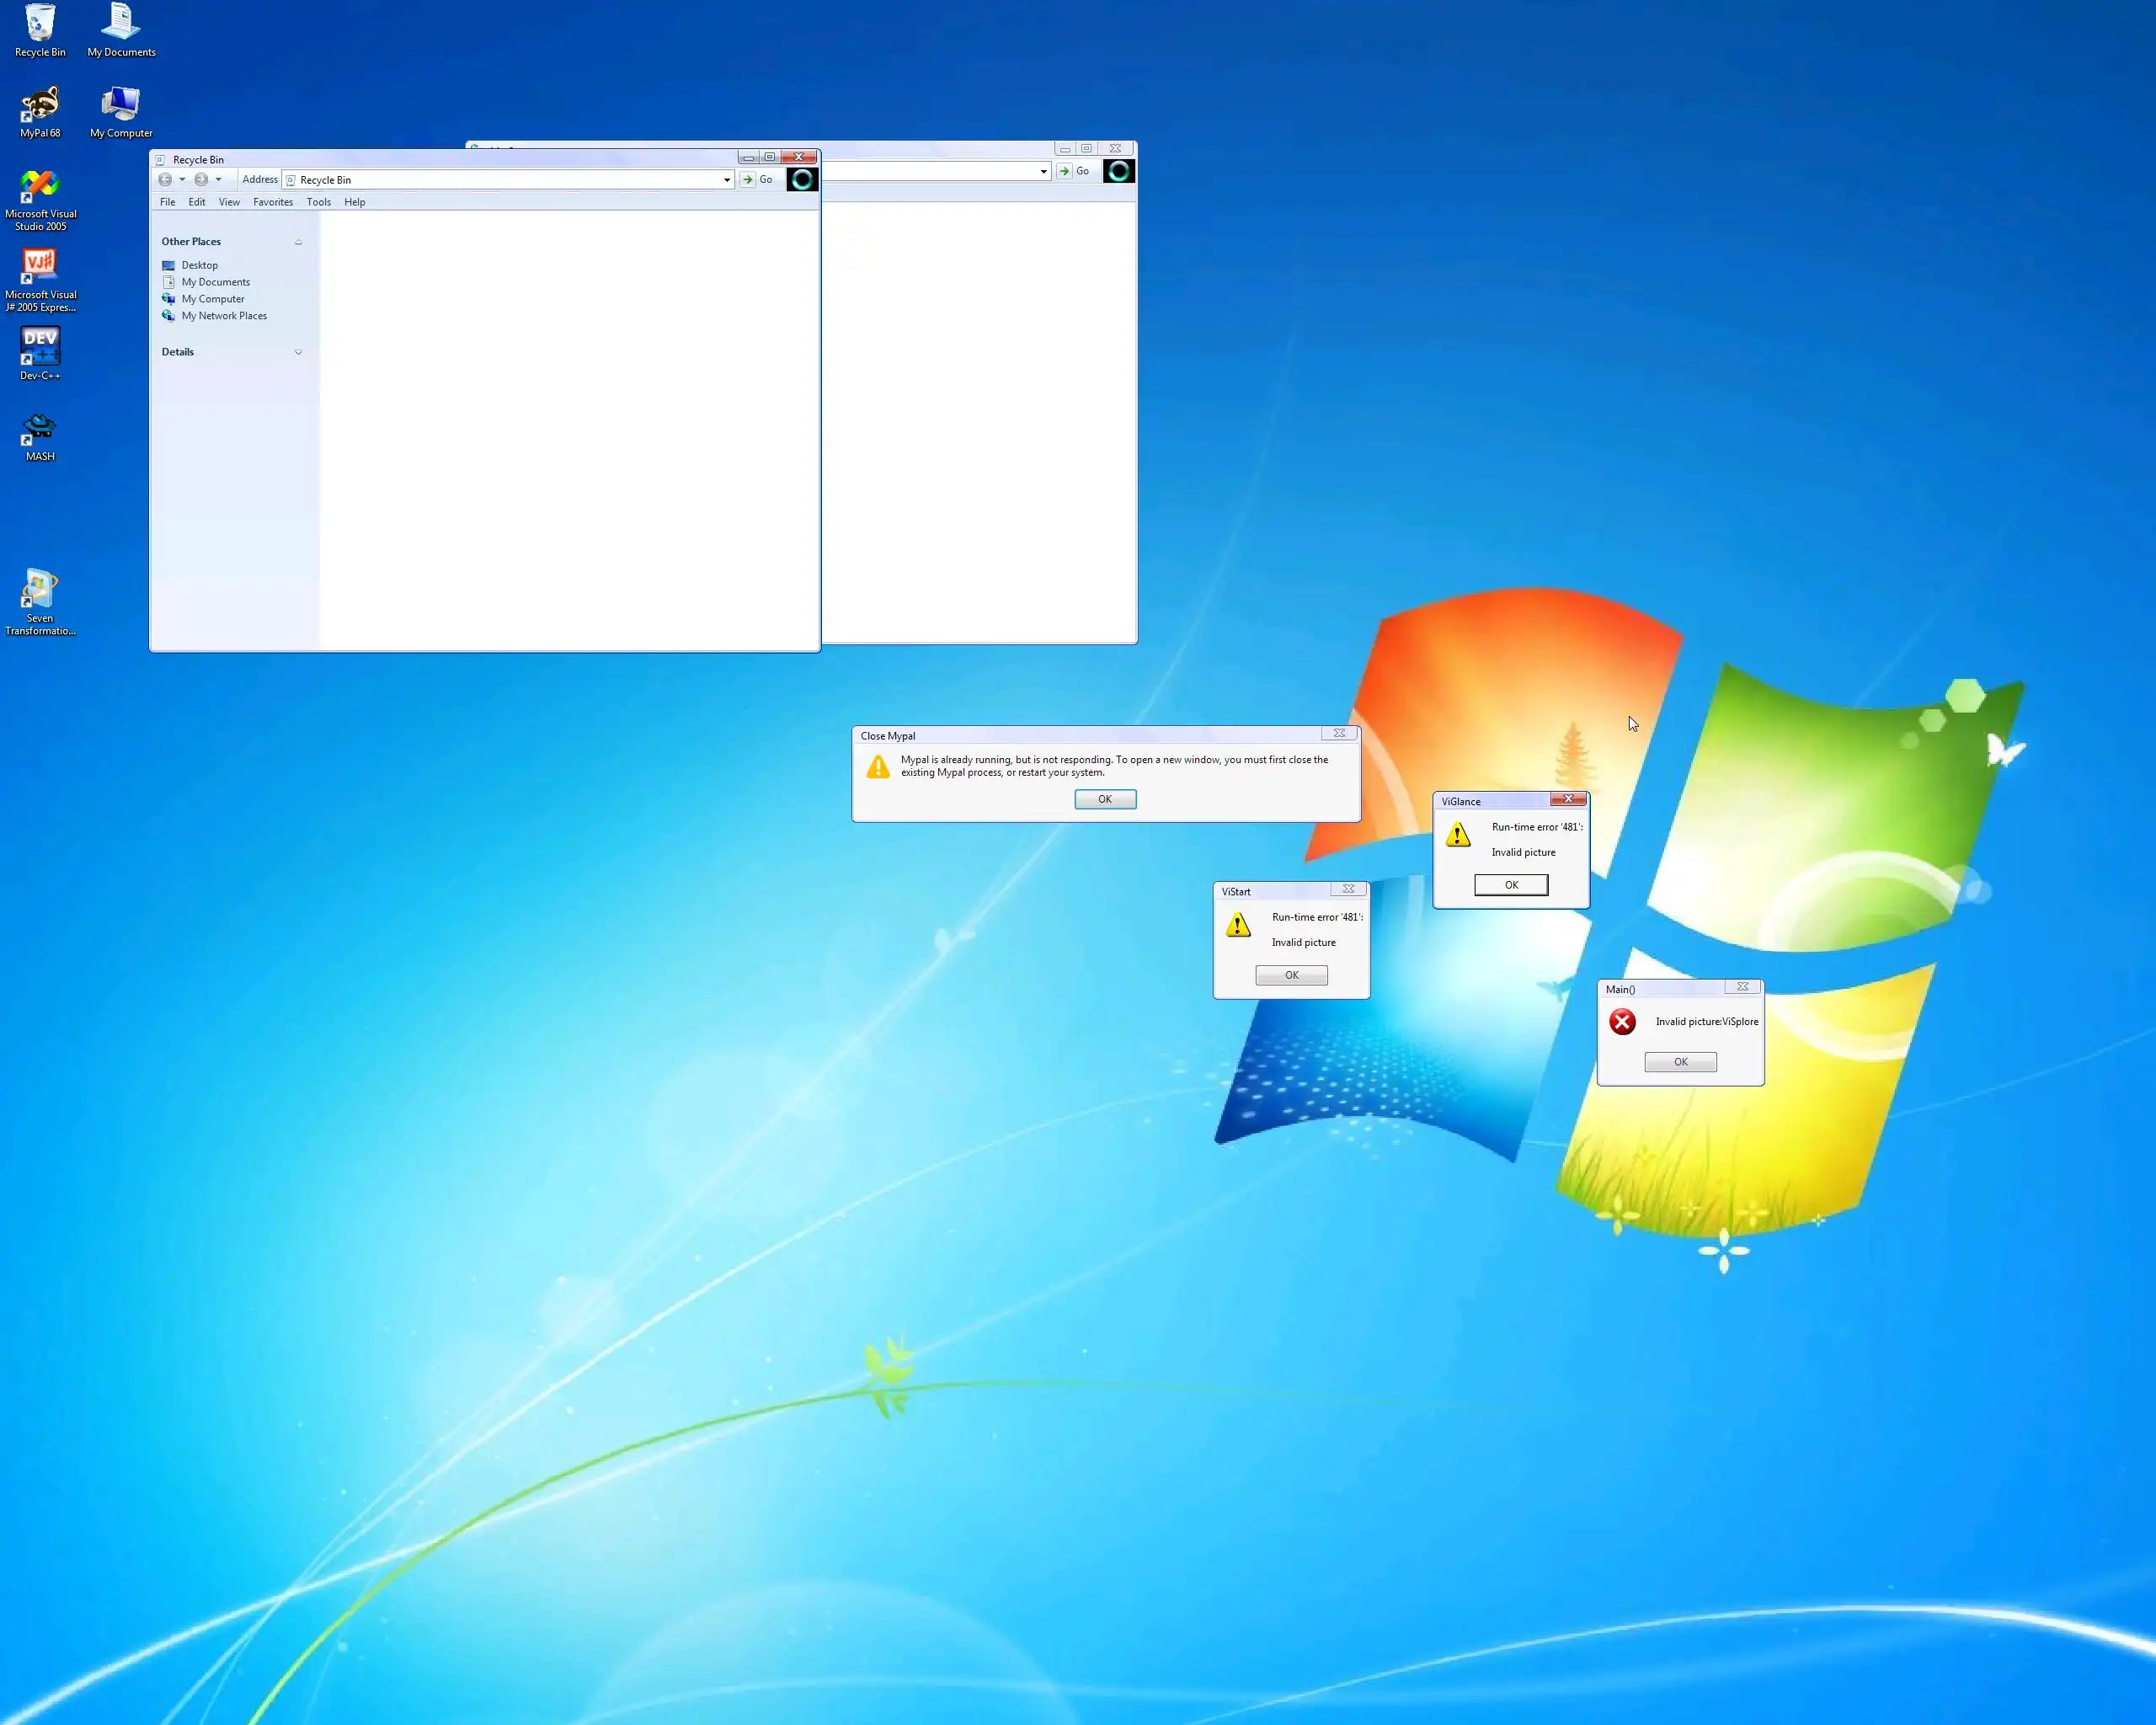Image resolution: width=2156 pixels, height=1725 pixels.
Task: Open the Back button history dropdown arrow
Action: pos(182,180)
